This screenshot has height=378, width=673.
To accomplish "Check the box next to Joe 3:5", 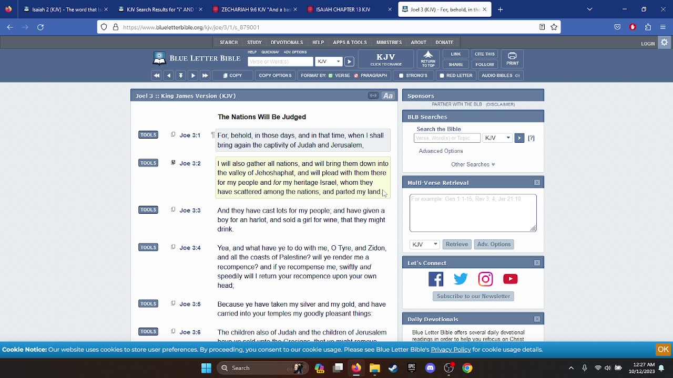I will (x=173, y=303).
